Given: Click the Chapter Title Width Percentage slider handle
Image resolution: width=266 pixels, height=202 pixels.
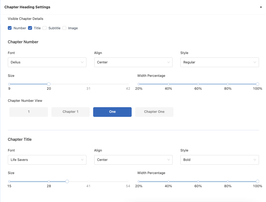Looking at the screenshot, I should coord(257,181).
